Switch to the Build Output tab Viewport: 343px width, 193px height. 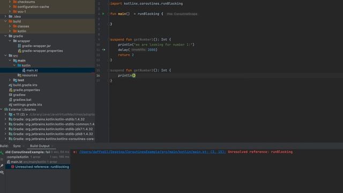click(x=40, y=146)
